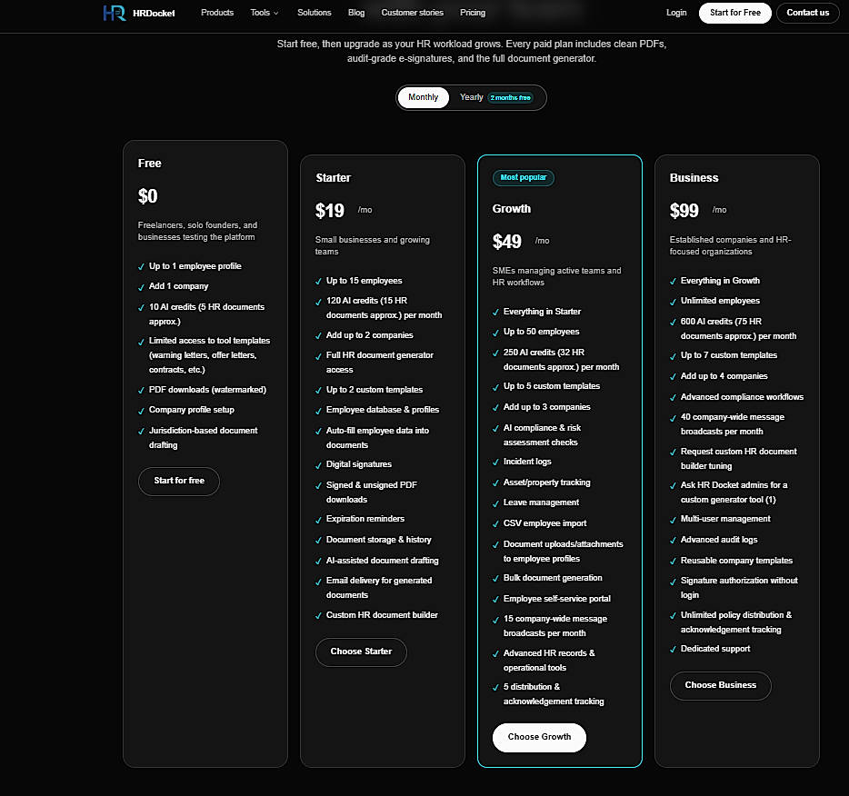
Task: Click the Login link
Action: click(676, 13)
